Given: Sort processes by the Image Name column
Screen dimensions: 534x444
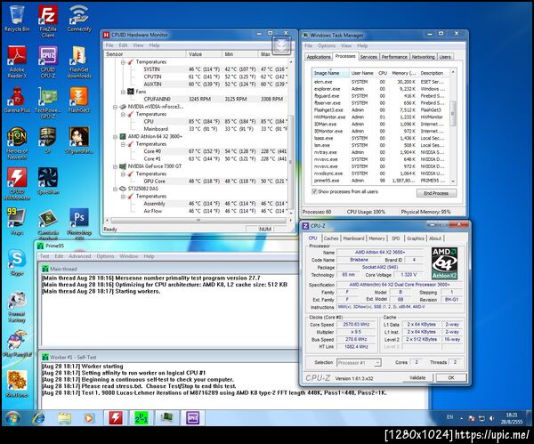Looking at the screenshot, I should 330,73.
